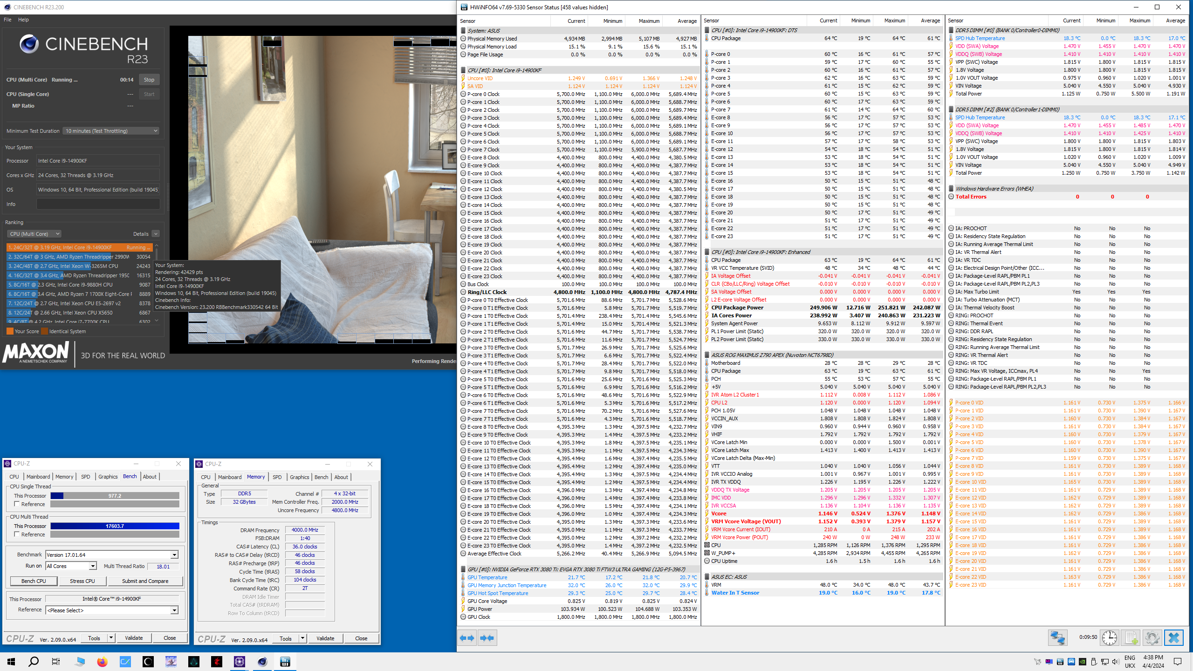Open HWiNFO sensor settings gear icon
This screenshot has height=671, width=1193.
pos(1152,638)
